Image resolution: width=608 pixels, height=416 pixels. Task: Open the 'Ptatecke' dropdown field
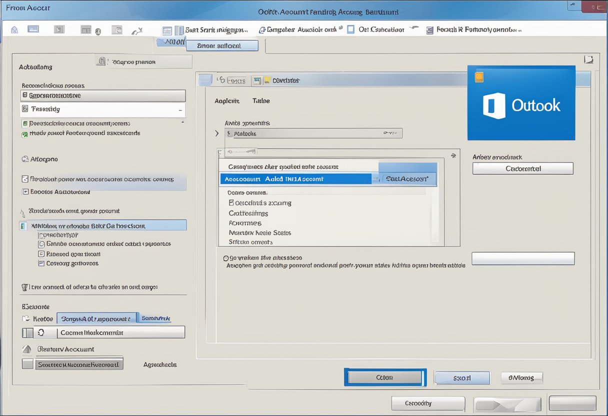313,133
